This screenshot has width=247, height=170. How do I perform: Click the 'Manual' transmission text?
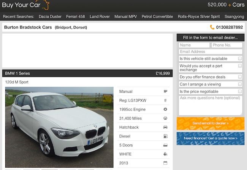click(126, 92)
